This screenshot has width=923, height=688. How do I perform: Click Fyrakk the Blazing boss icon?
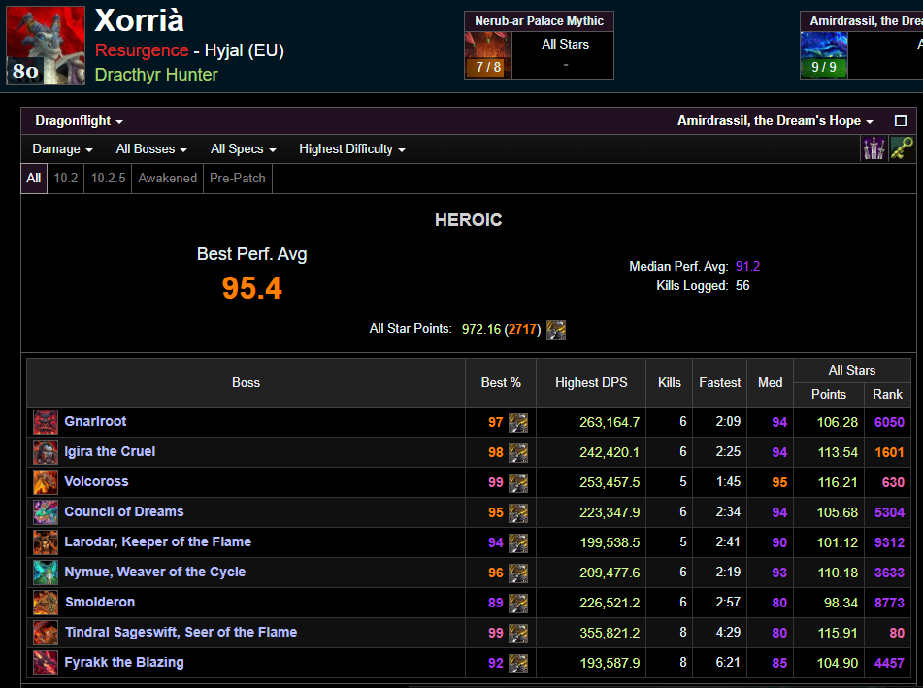pyautogui.click(x=46, y=663)
